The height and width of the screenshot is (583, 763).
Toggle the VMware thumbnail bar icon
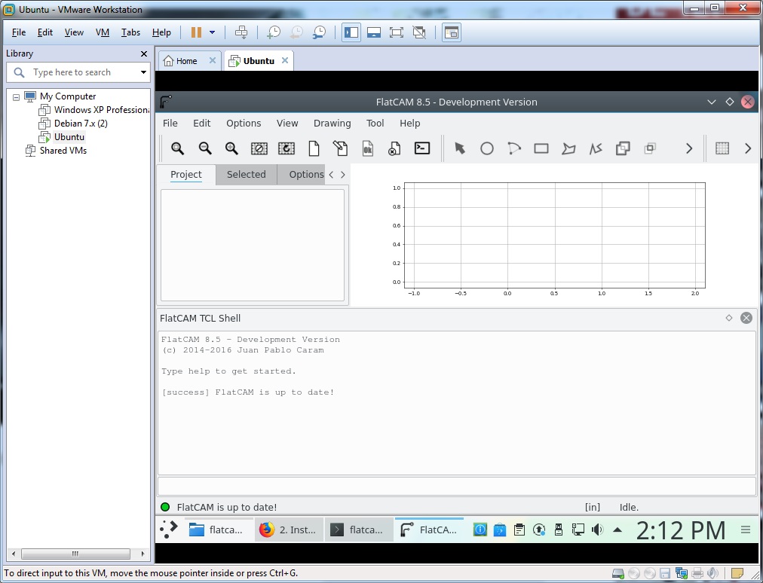point(374,32)
